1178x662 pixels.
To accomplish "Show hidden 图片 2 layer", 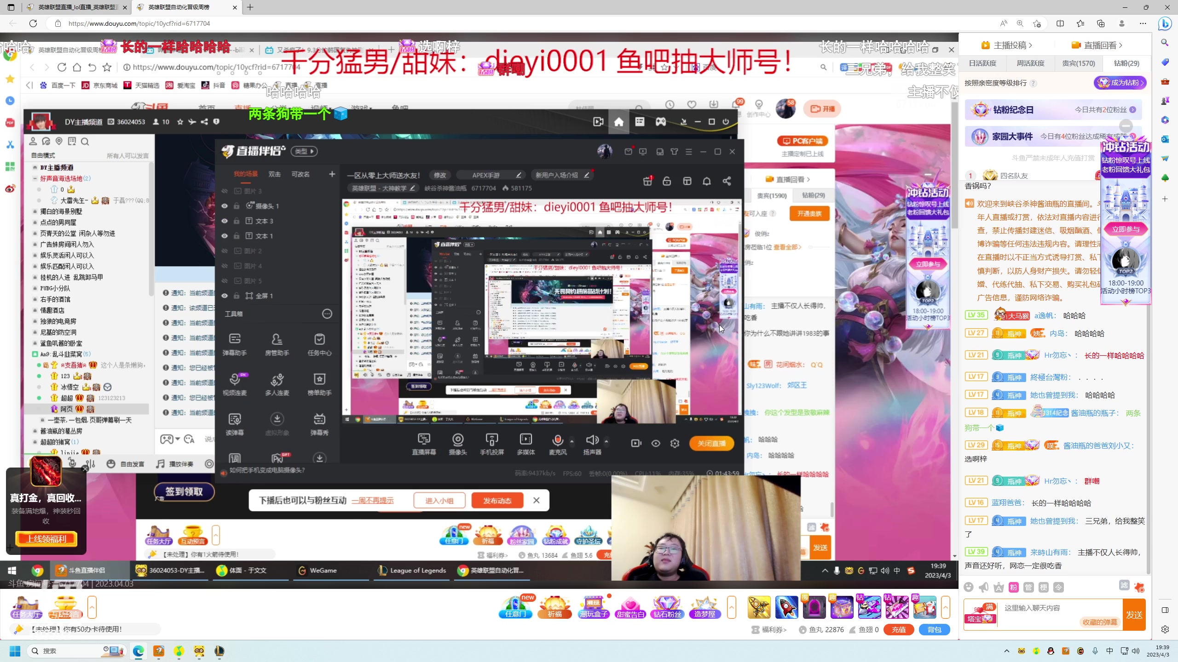I will (225, 251).
